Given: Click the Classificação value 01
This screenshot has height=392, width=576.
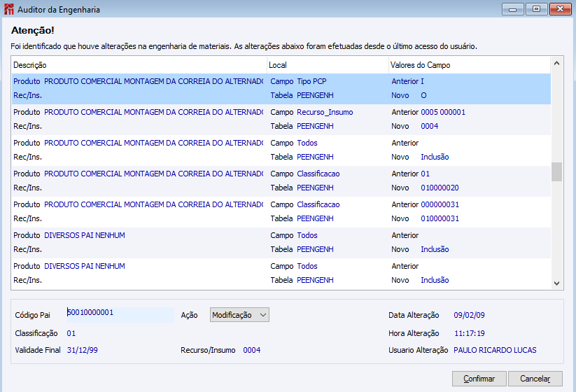Looking at the screenshot, I should pyautogui.click(x=71, y=333).
